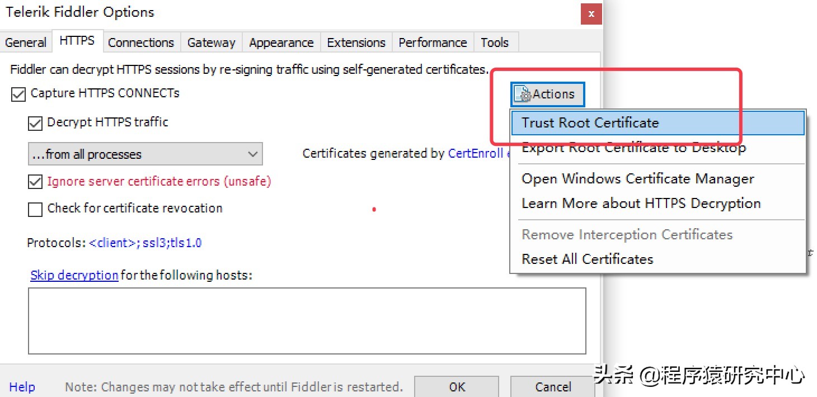Image resolution: width=817 pixels, height=397 pixels.
Task: Go to the Extensions tab
Action: [x=356, y=42]
